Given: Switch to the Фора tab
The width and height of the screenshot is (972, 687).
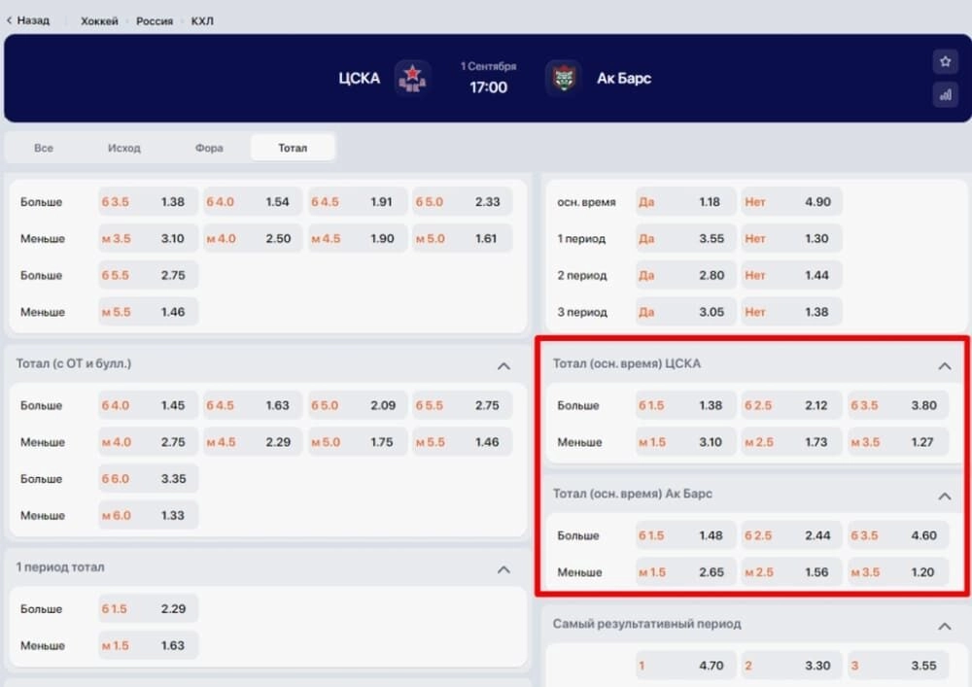Looking at the screenshot, I should 209,148.
